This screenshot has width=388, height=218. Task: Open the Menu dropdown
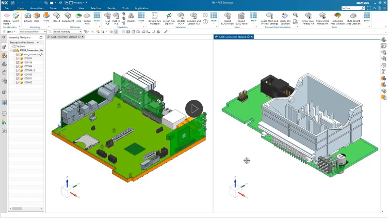10,31
